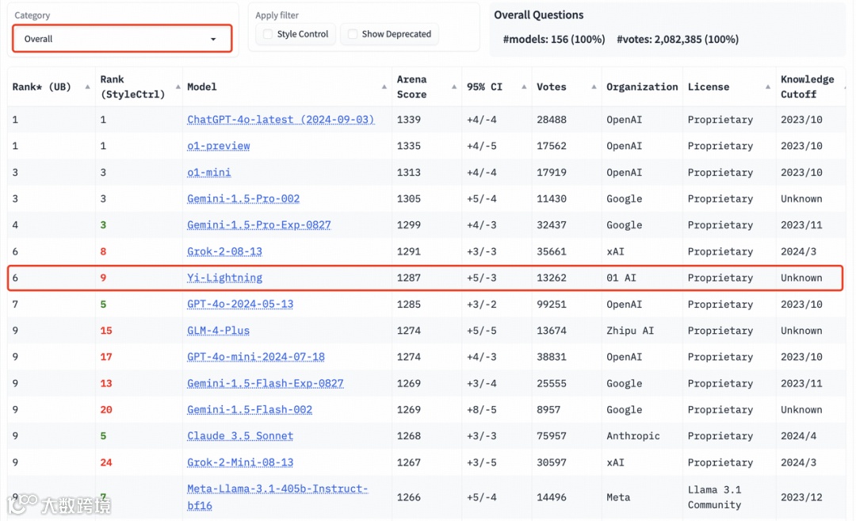Screen dimensions: 856x521
Task: Sort by the Votes column arrow
Action: pos(594,87)
